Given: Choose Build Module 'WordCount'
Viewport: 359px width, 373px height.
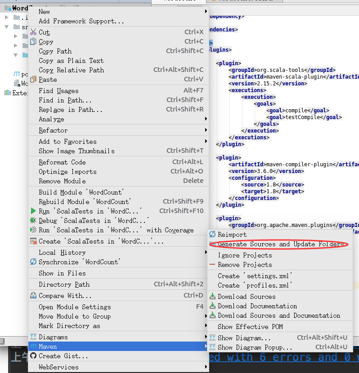Looking at the screenshot, I should [118, 192].
